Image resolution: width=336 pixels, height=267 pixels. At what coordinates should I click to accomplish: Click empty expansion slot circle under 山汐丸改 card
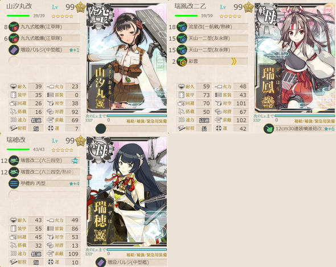pyautogui.click(x=101, y=129)
